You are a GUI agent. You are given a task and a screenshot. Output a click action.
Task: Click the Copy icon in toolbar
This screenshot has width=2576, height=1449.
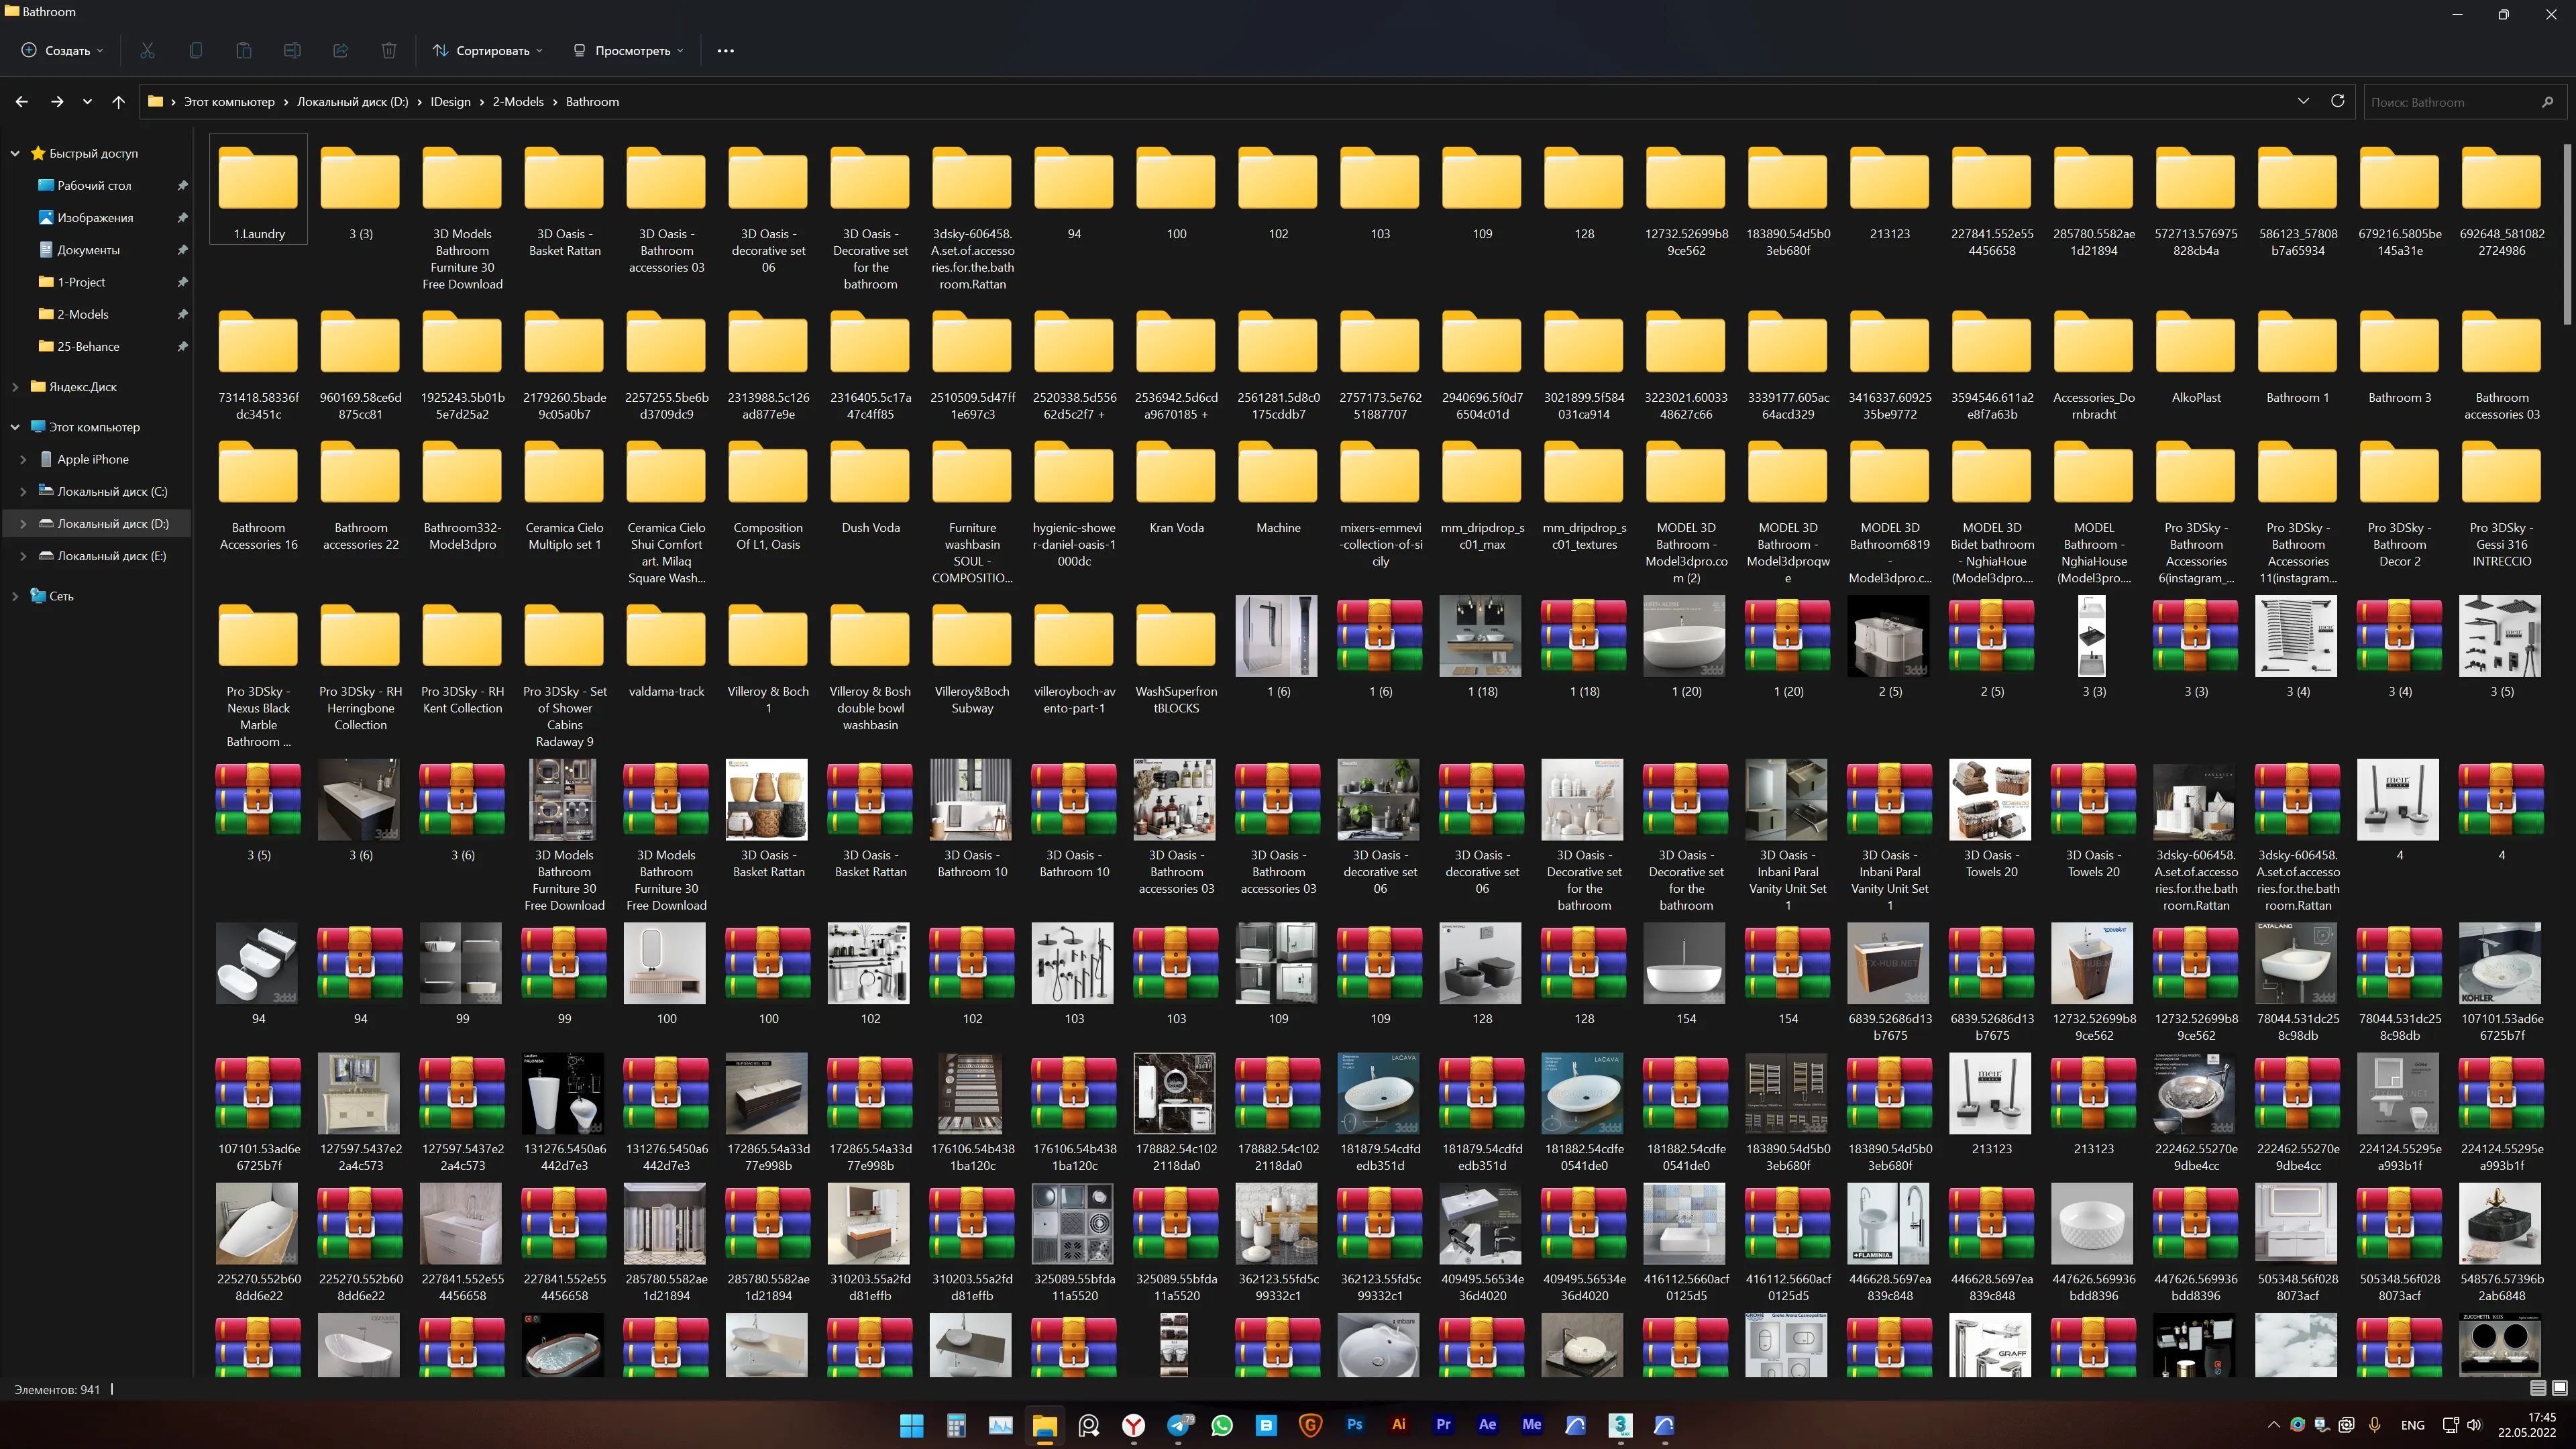point(195,50)
